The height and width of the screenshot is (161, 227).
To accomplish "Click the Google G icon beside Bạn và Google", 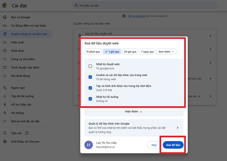I will [x=5, y=17].
